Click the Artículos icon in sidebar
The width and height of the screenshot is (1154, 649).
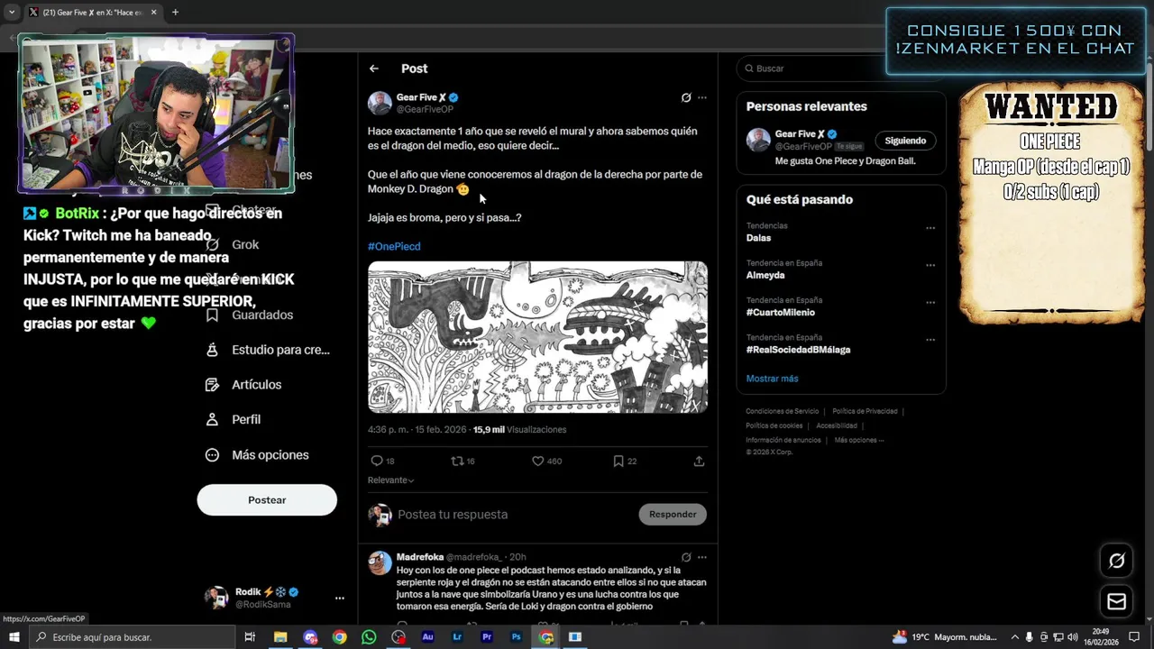(x=212, y=385)
